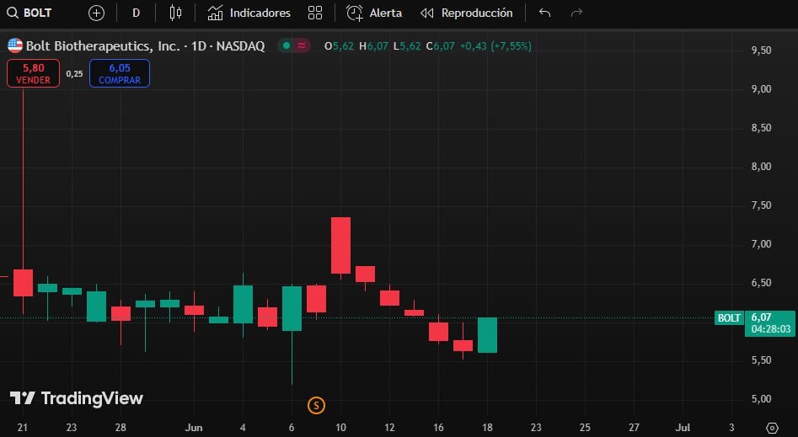This screenshot has height=437, width=798.
Task: Click the 0,25 spread value
Action: 74,74
